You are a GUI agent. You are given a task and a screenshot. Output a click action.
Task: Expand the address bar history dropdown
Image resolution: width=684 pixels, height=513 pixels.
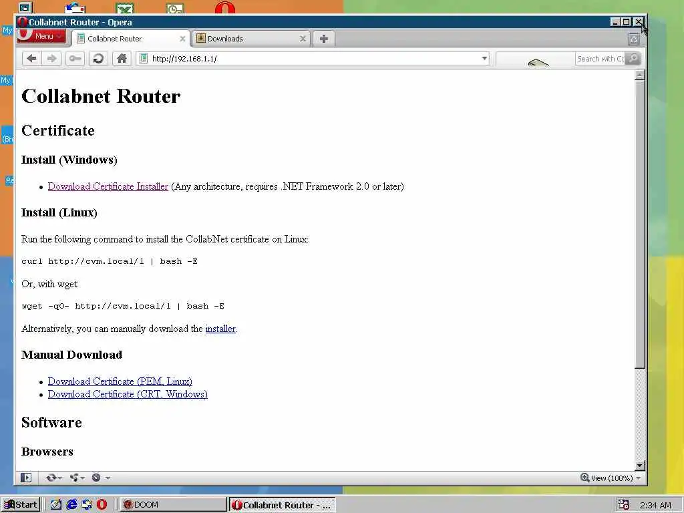(484, 59)
